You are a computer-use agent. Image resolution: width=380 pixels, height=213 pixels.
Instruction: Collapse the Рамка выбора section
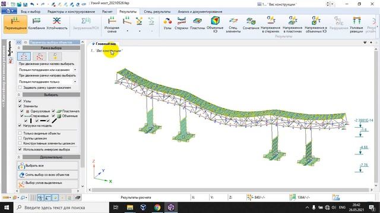(19, 48)
